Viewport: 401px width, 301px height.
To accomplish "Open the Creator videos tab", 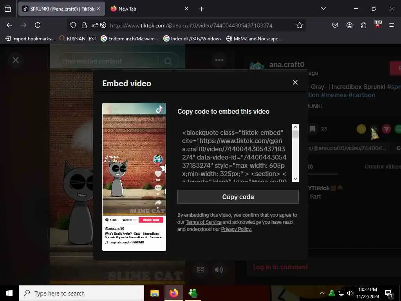I will (x=382, y=167).
